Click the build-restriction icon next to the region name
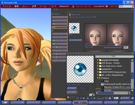 pyautogui.click(x=73, y=6)
